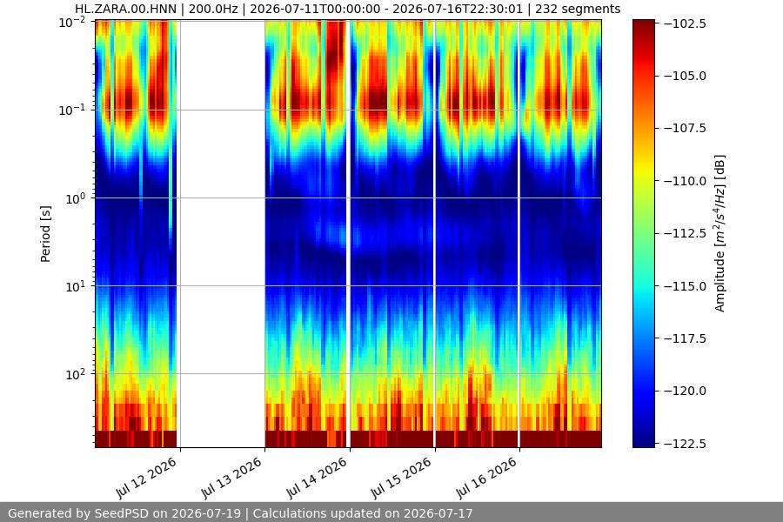783x522 pixels.
Task: Click the Generated by SeedPSD footer text
Action: pos(240,513)
